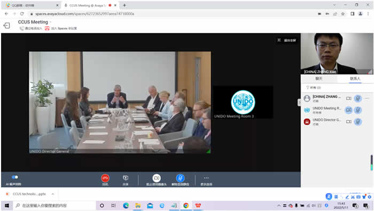374x211 pixels.
Task: Open the notification center icon
Action: coord(365,206)
